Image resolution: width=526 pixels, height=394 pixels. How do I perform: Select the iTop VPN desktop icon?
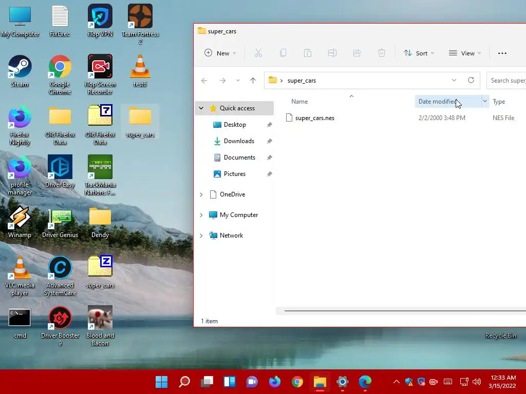[x=100, y=21]
